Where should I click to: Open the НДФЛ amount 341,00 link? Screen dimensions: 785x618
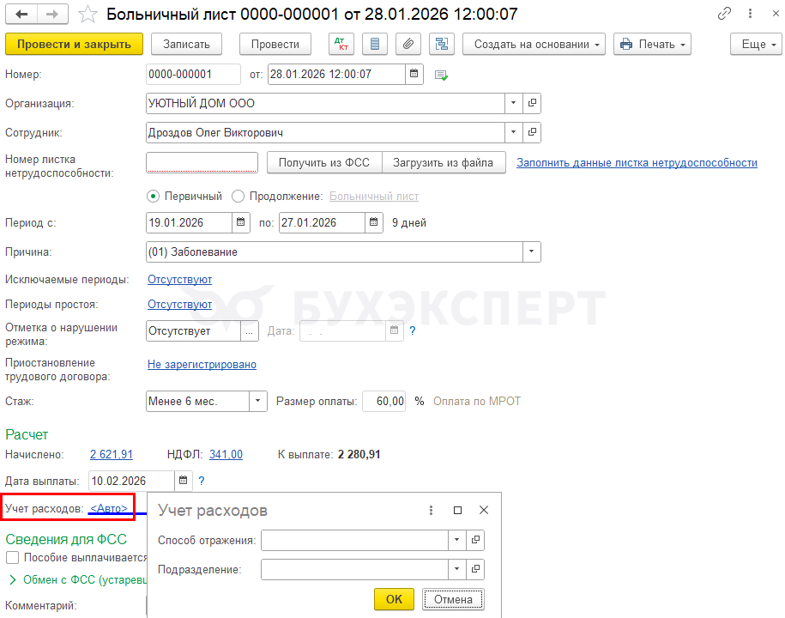[x=226, y=454]
